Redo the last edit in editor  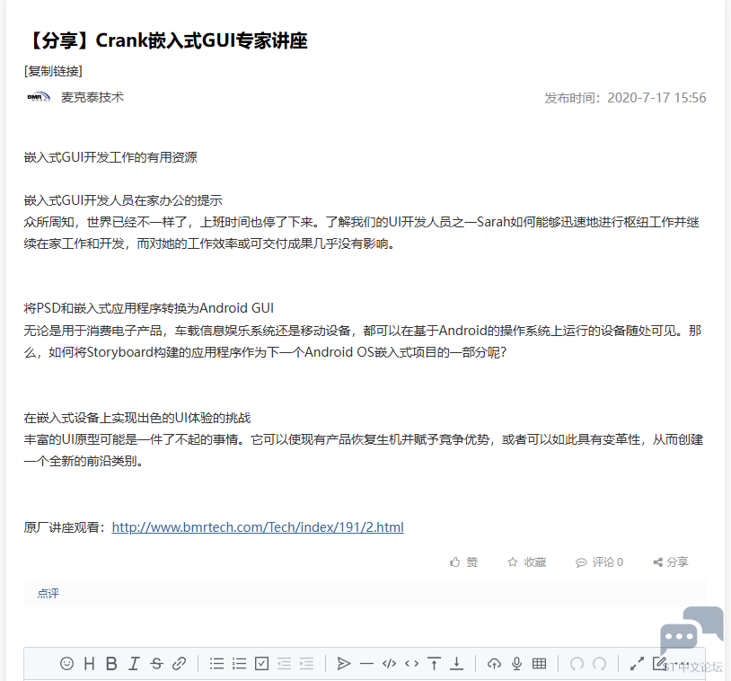coord(600,663)
